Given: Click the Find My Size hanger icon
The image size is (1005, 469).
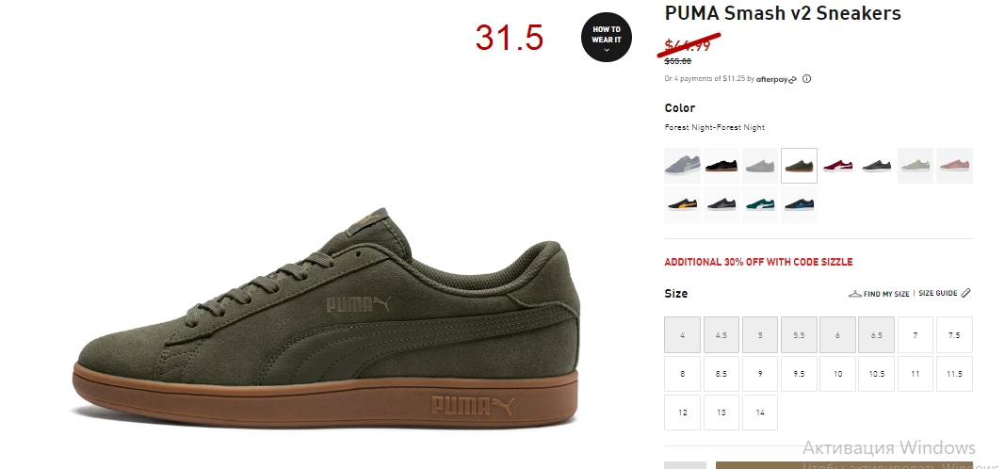Looking at the screenshot, I should (x=854, y=294).
